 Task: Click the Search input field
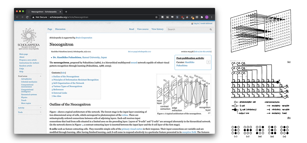click(x=188, y=29)
